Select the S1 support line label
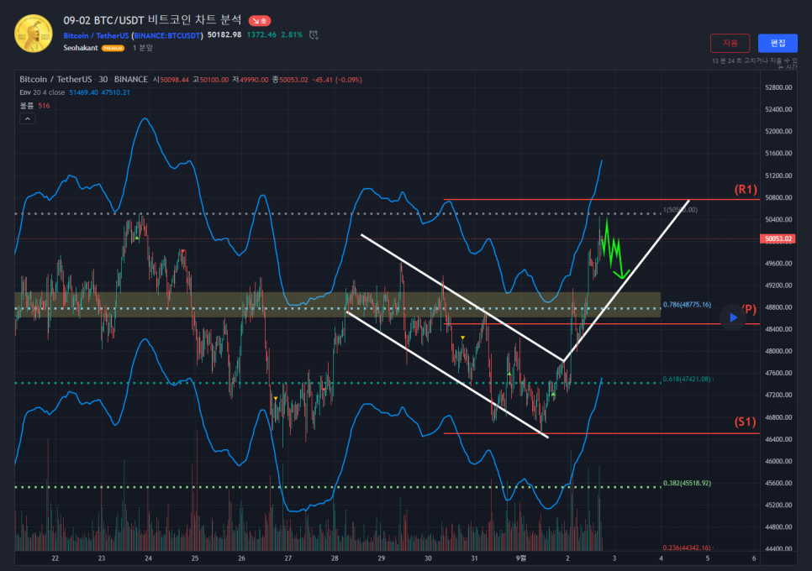Viewport: 812px width, 571px height. 746,422
